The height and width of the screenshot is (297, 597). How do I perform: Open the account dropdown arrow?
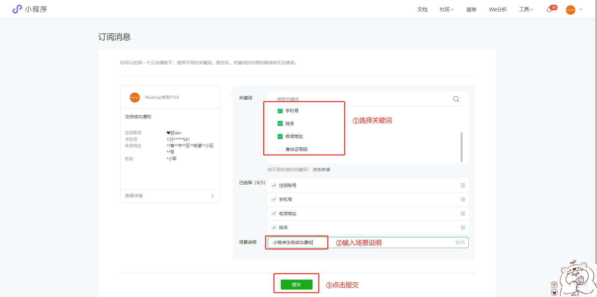581,9
